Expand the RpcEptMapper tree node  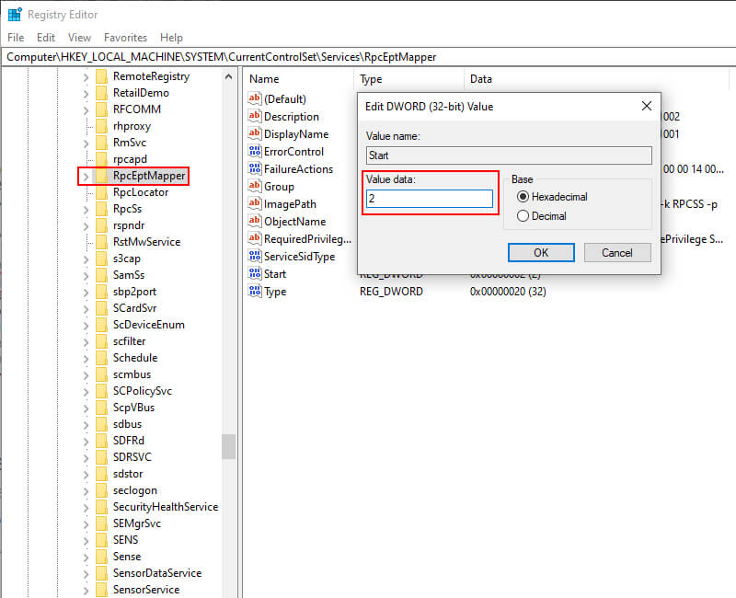point(86,177)
